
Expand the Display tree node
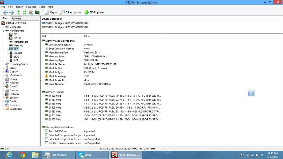[x=3, y=72]
